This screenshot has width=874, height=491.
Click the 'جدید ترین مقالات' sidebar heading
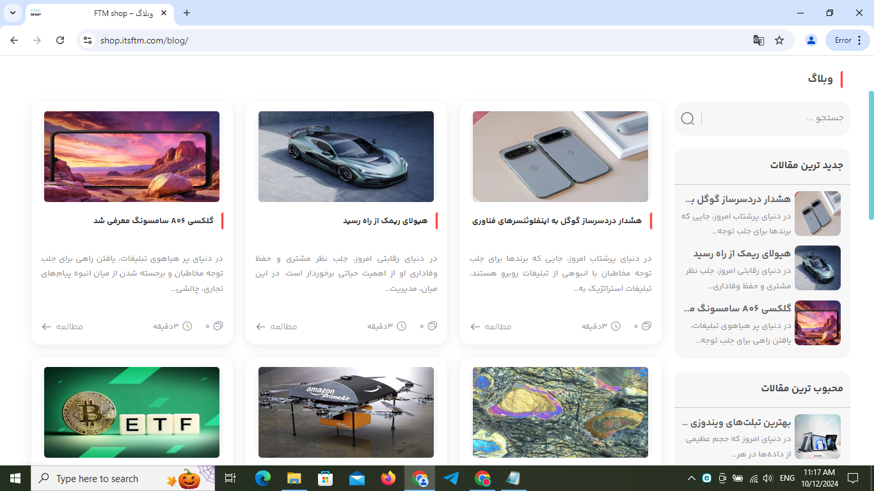pyautogui.click(x=807, y=165)
